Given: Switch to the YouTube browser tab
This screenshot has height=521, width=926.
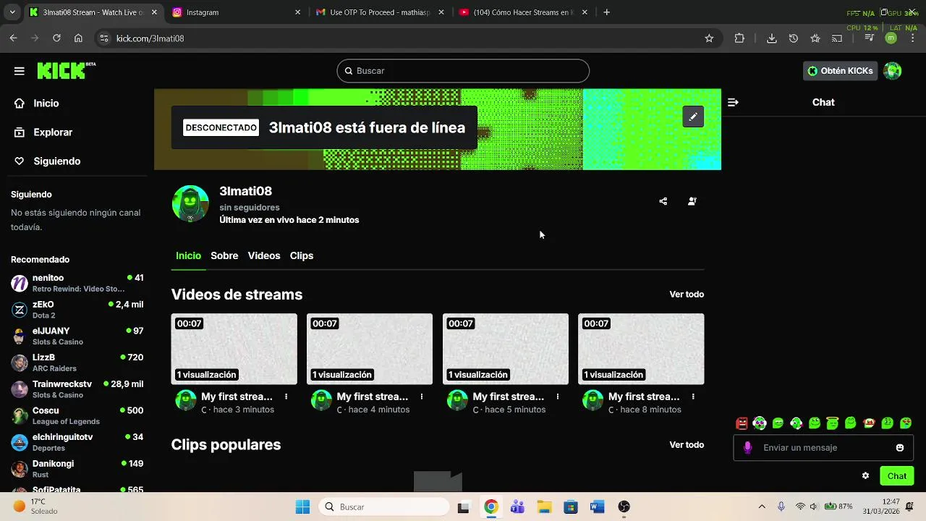Looking at the screenshot, I should pyautogui.click(x=524, y=12).
